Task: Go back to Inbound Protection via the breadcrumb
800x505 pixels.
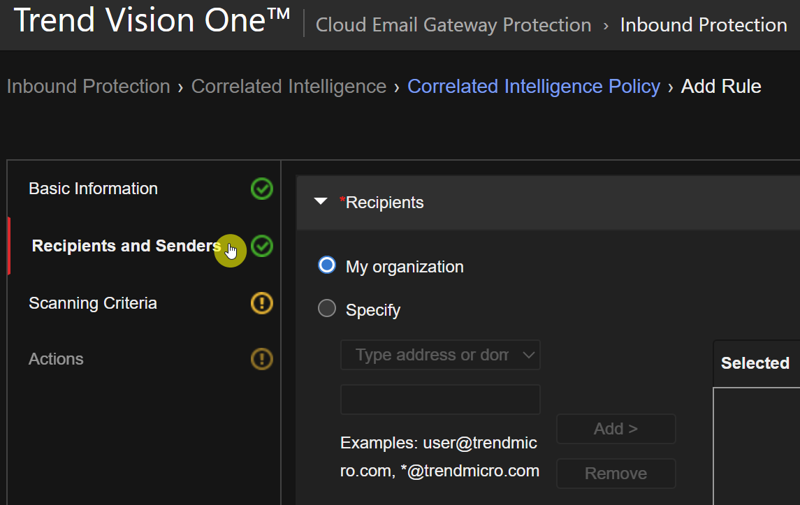Action: tap(88, 87)
